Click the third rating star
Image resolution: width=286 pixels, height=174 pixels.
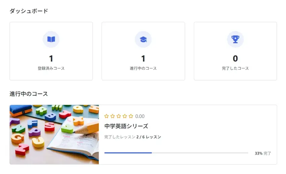click(x=119, y=116)
